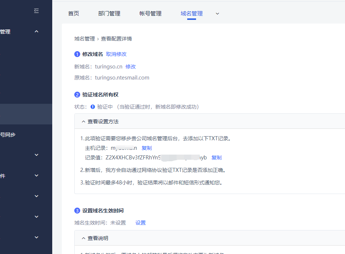This screenshot has width=345, height=254.
Task: Collapse the sidebar 管理 group chevron
Action: coord(36,32)
